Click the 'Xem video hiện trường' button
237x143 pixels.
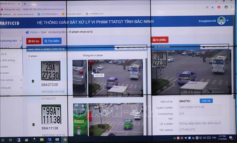pyautogui.click(x=131, y=48)
